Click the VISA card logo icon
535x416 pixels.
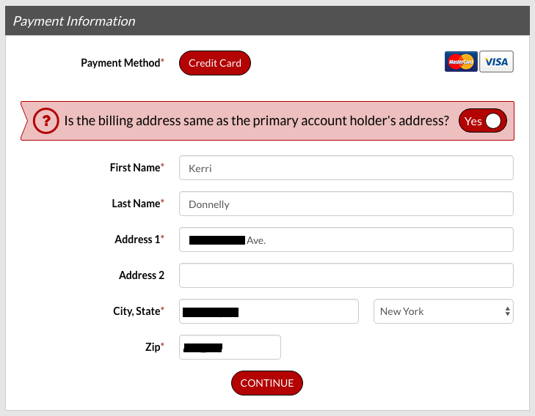[x=496, y=62]
